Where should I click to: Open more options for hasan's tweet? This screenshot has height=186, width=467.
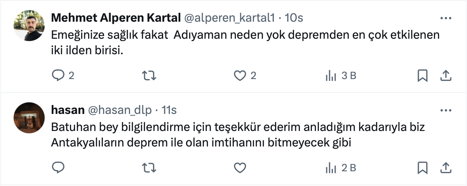445,110
